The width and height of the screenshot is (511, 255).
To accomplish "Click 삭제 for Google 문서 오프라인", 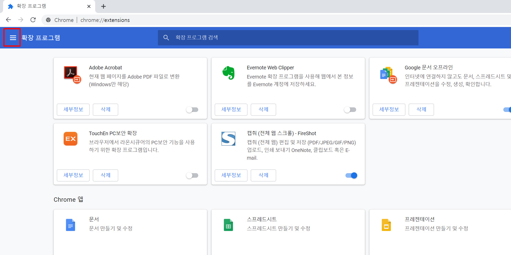I will [421, 110].
